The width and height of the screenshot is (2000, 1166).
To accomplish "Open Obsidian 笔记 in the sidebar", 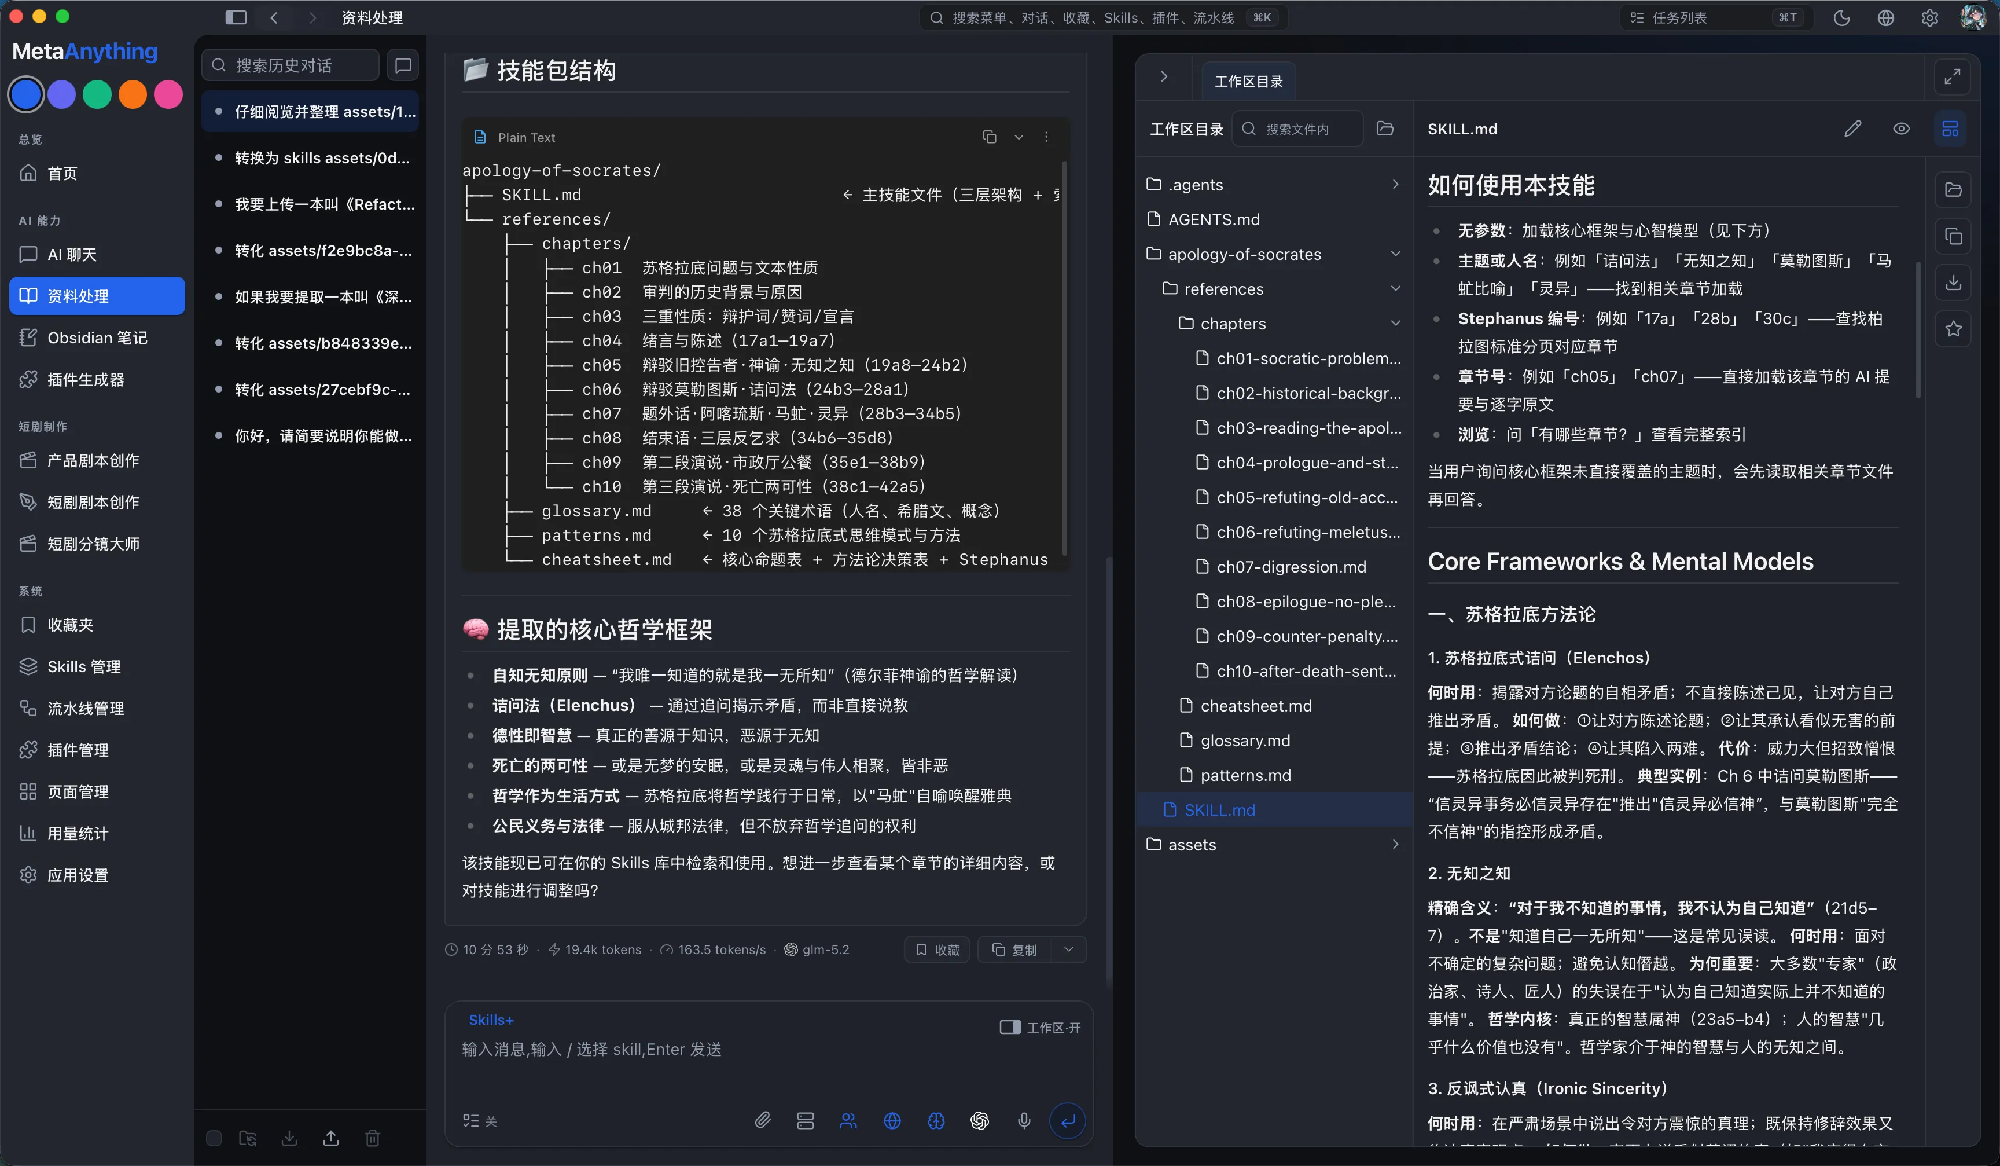I will [x=97, y=338].
